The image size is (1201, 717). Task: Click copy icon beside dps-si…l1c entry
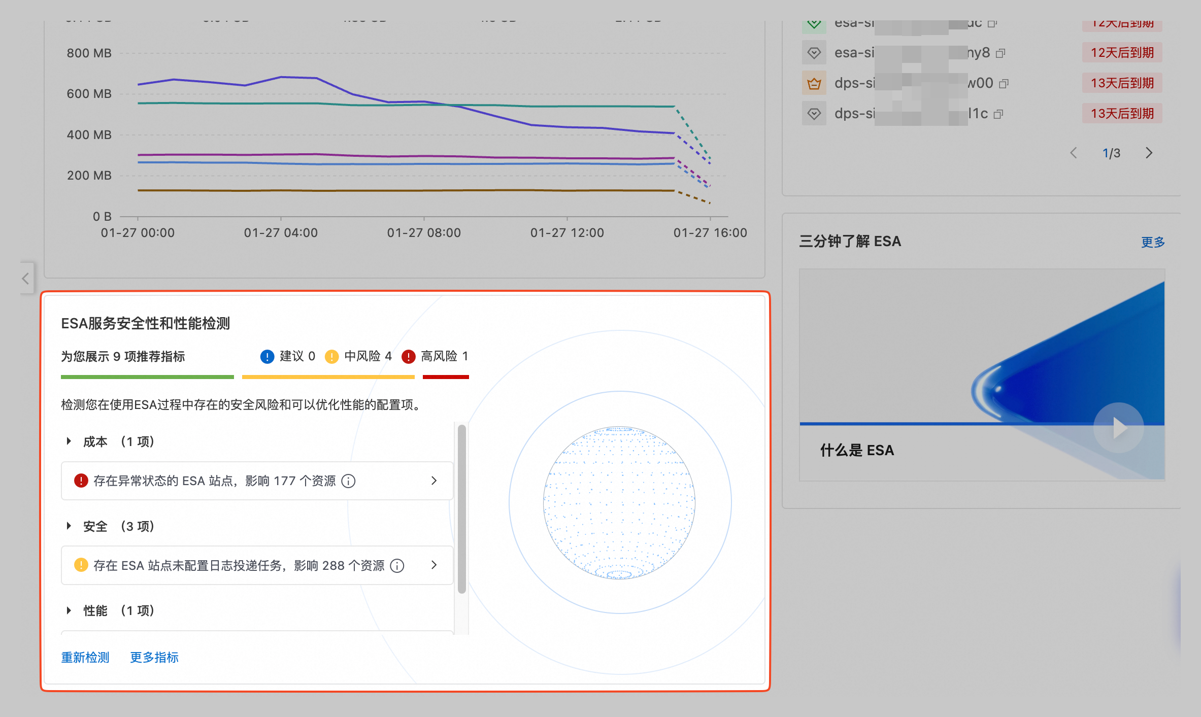click(998, 114)
